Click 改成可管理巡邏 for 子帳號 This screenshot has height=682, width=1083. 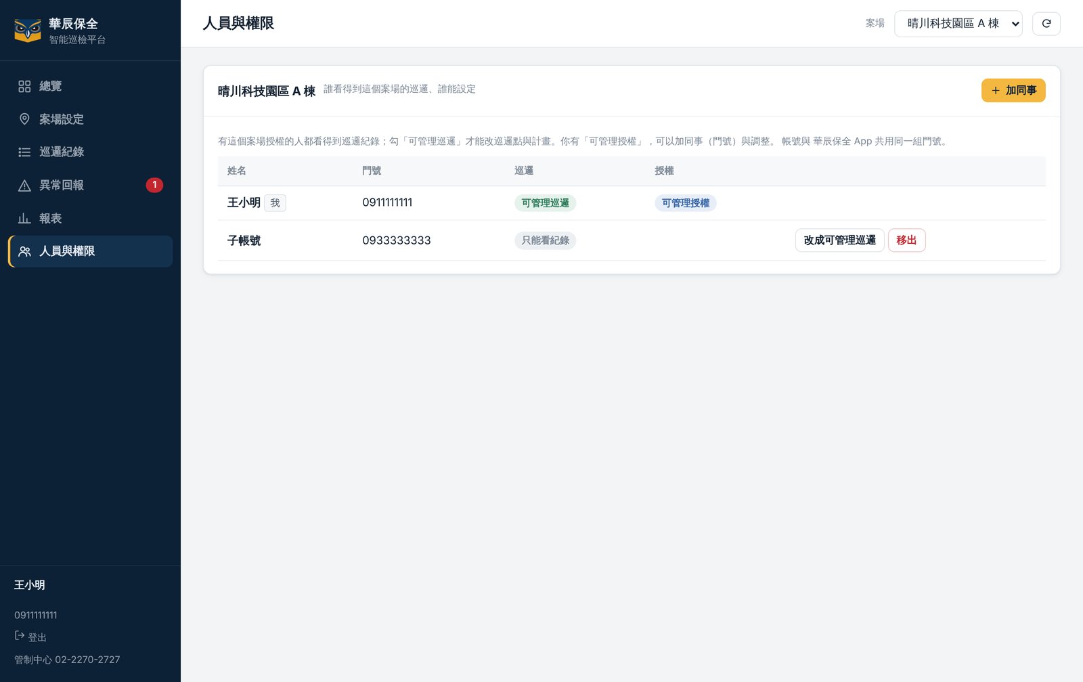(839, 240)
